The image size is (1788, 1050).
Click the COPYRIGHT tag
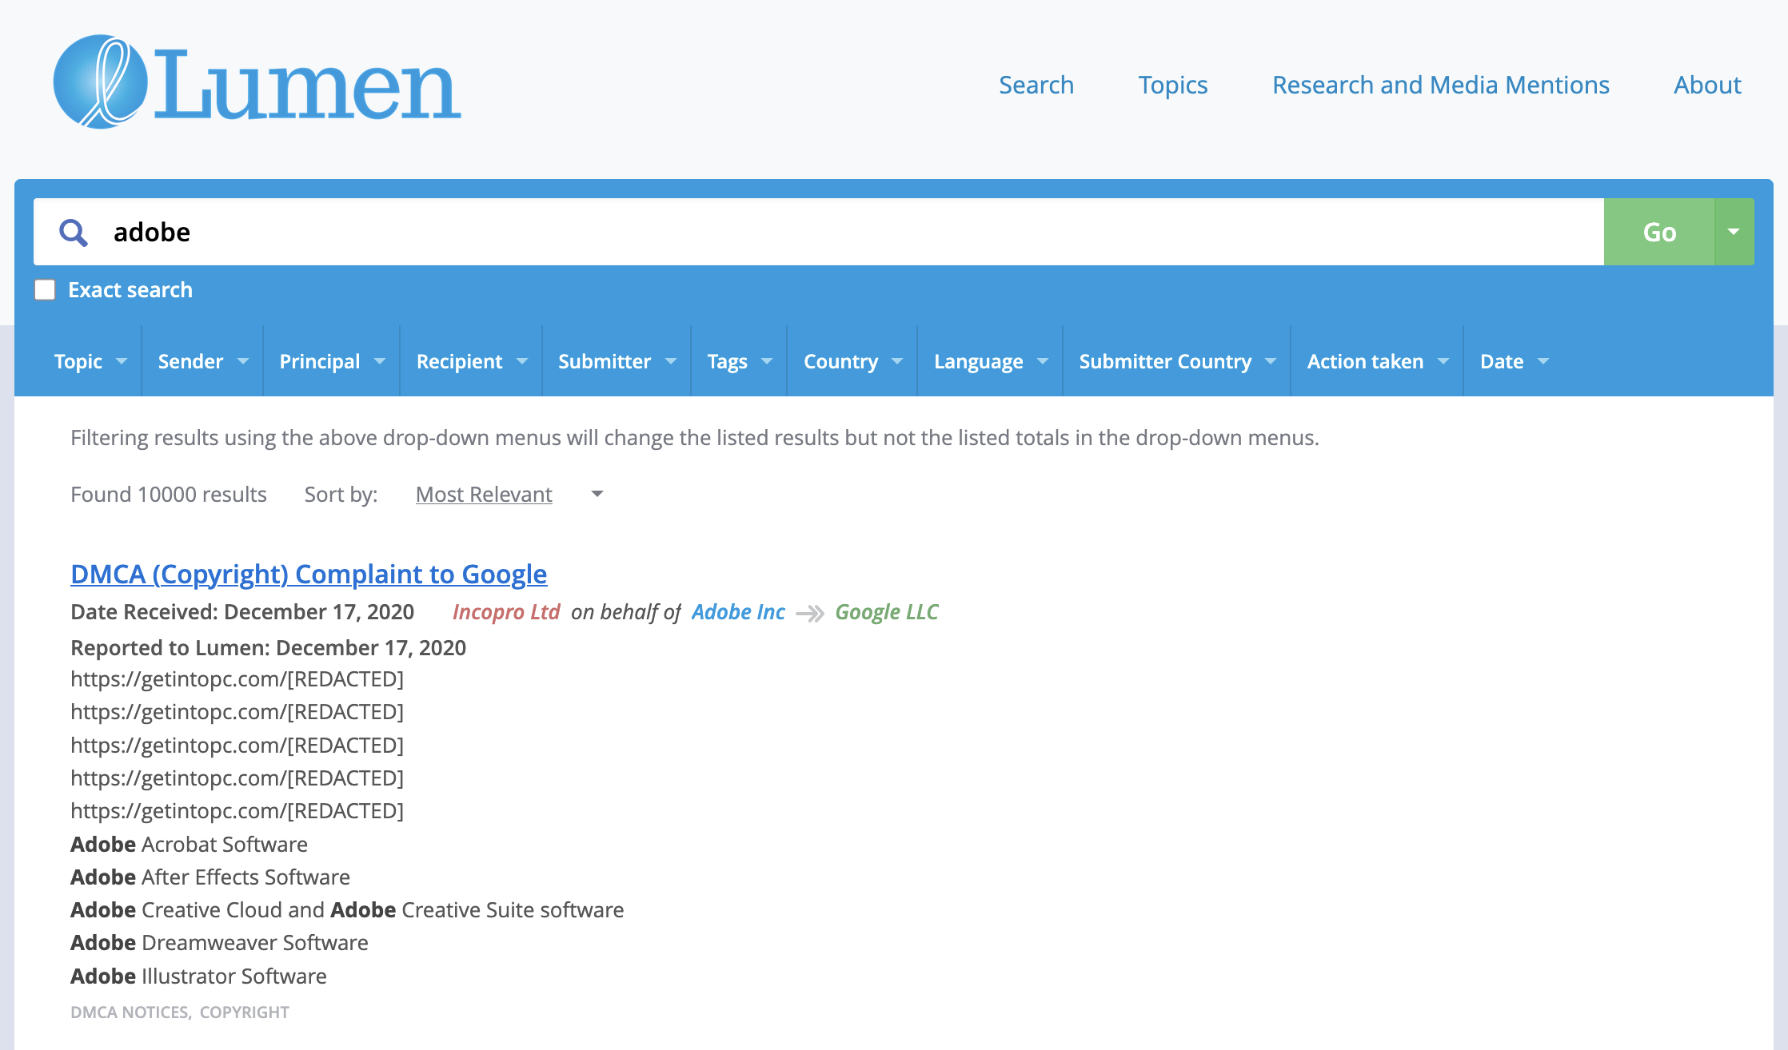click(x=245, y=1012)
